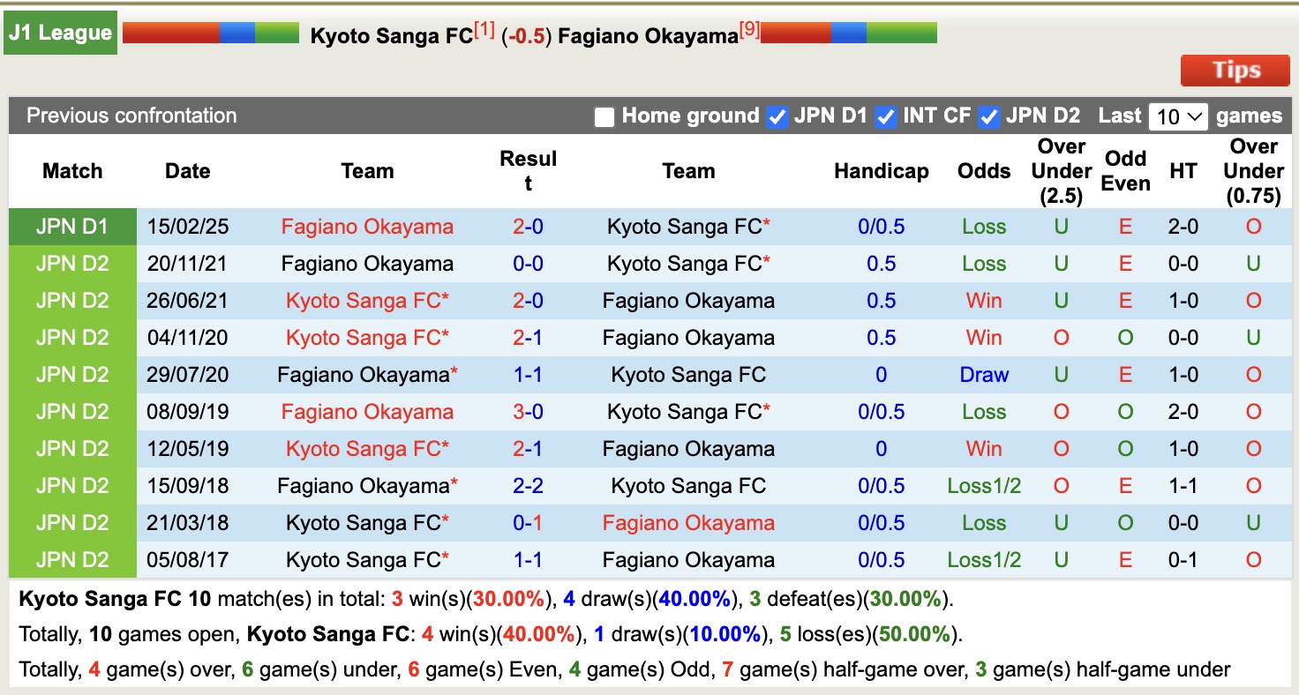
Task: Click the Tips button
Action: pos(1235,70)
